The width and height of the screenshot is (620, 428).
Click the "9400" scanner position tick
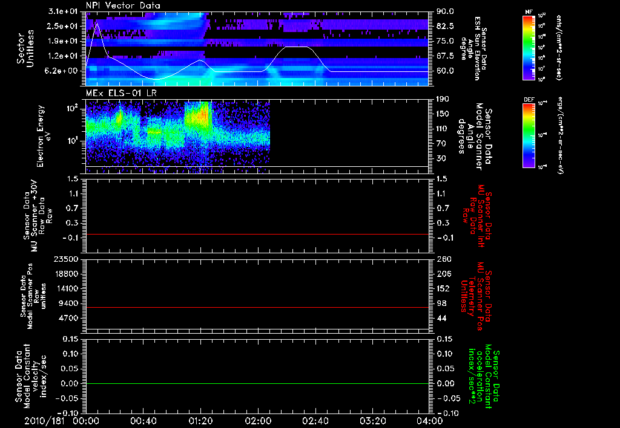click(68, 303)
